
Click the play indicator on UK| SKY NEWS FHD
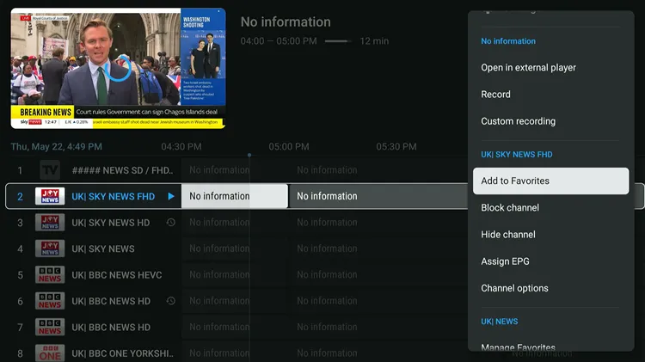(171, 196)
